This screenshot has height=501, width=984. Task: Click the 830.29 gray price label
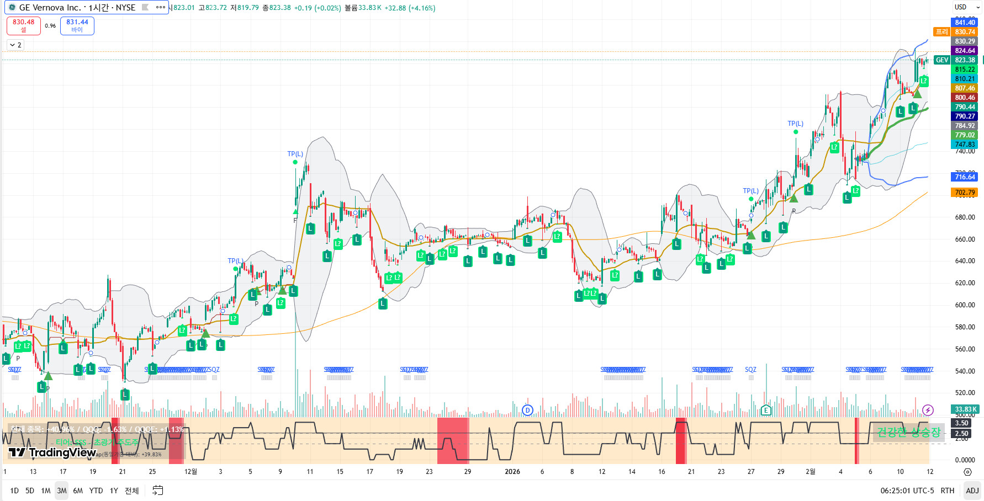[965, 41]
